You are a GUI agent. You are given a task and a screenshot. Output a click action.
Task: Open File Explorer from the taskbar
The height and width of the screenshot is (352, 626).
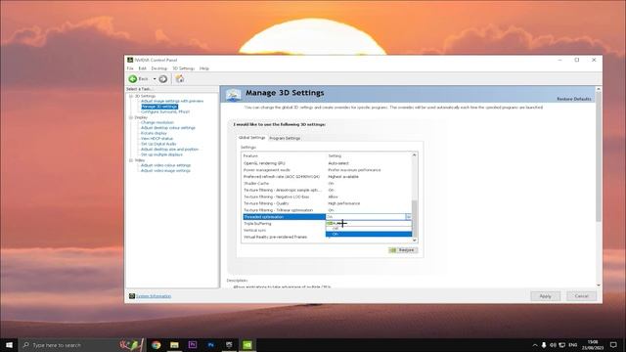[x=174, y=345]
